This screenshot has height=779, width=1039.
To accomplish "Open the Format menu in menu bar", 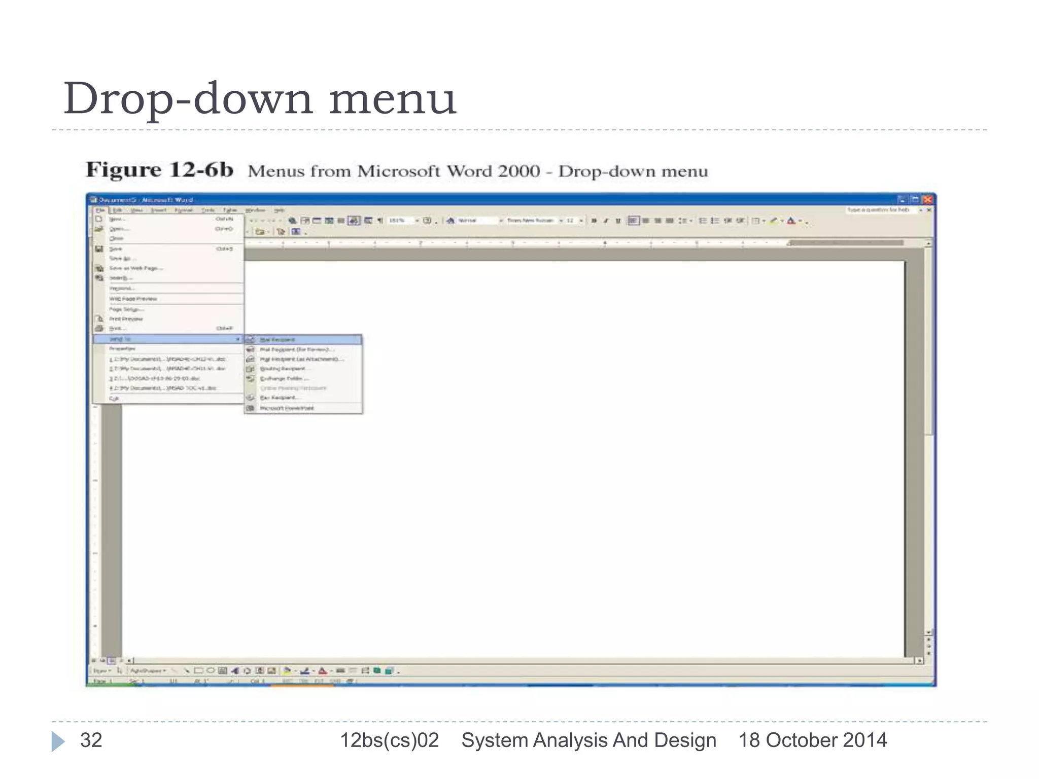I will pos(183,210).
